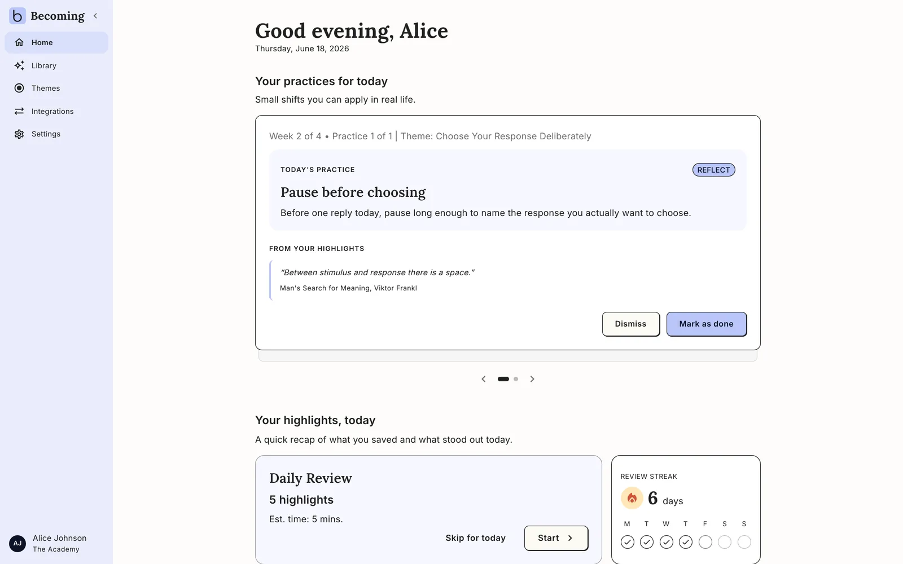Go to next practice card arrow
This screenshot has width=903, height=564.
click(x=532, y=379)
